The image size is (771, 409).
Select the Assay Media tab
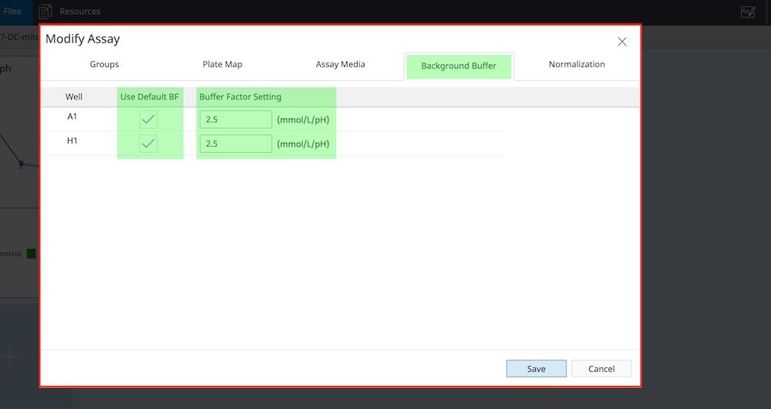coord(340,65)
